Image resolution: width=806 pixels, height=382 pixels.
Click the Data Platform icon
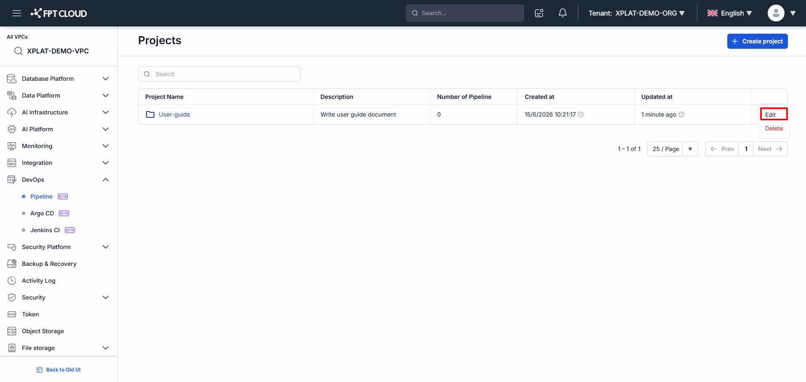12,95
